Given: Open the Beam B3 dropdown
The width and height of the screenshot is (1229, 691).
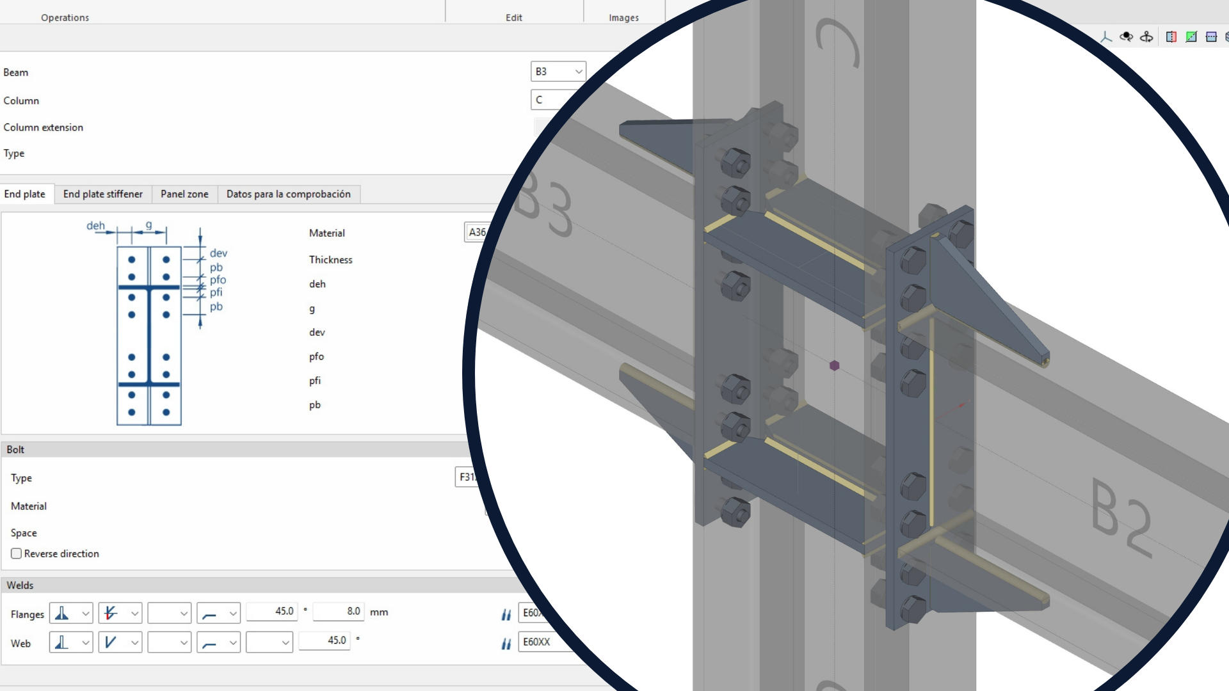Looking at the screenshot, I should [x=558, y=72].
